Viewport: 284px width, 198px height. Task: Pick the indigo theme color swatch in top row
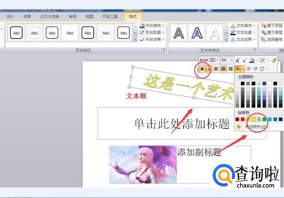pos(264,83)
